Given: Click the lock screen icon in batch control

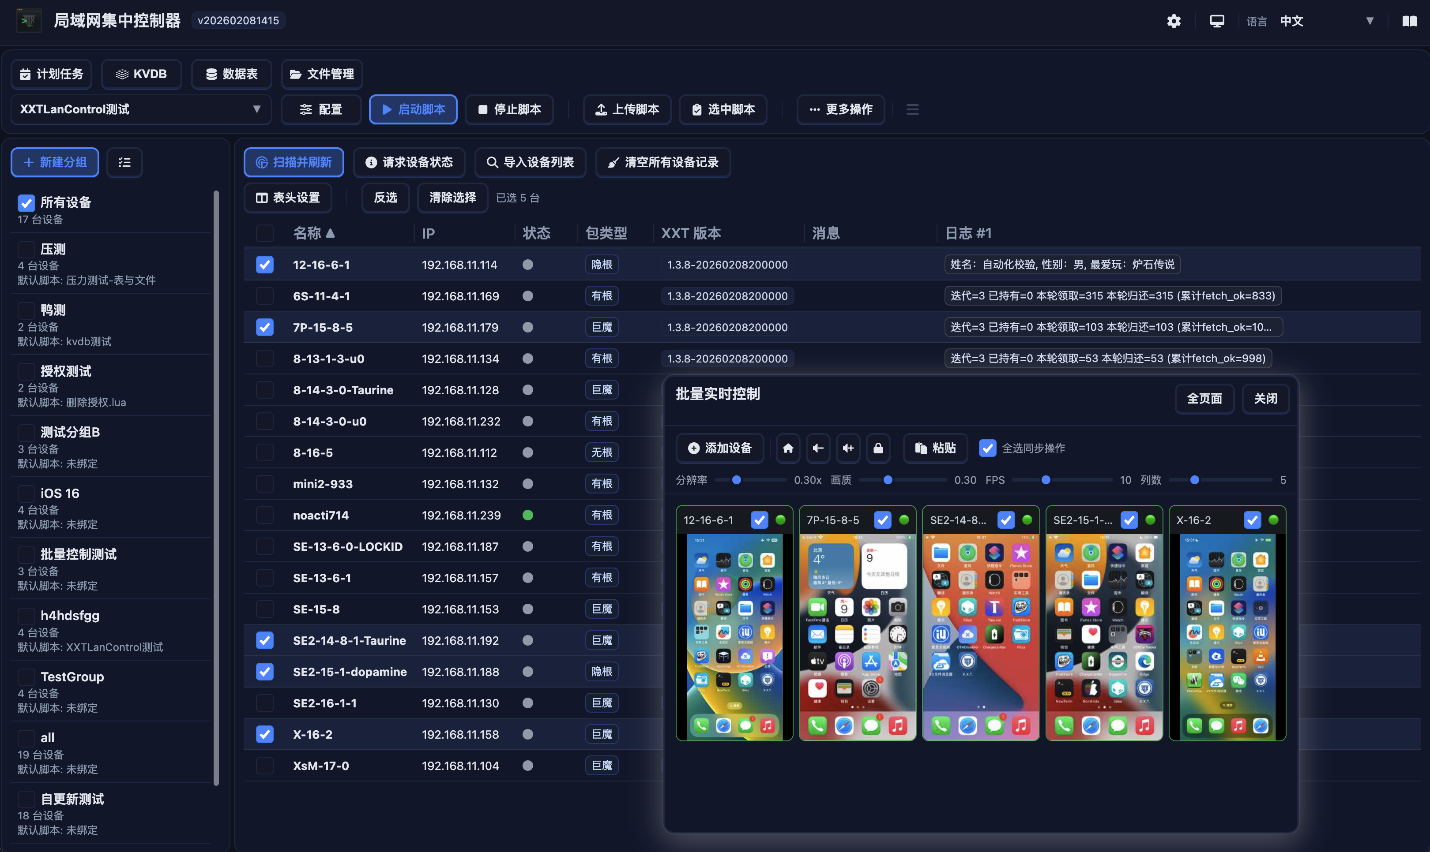Looking at the screenshot, I should pyautogui.click(x=878, y=448).
